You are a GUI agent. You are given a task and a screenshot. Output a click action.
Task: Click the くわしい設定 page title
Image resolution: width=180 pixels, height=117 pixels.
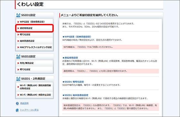pos(30,4)
